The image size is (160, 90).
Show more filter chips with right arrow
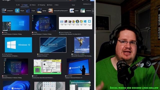point(93,11)
